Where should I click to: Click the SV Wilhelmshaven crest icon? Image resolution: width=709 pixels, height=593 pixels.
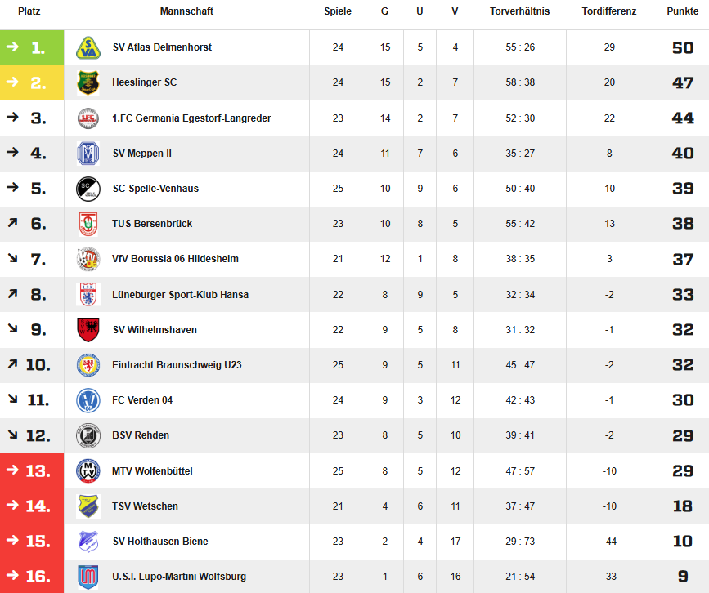[88, 330]
